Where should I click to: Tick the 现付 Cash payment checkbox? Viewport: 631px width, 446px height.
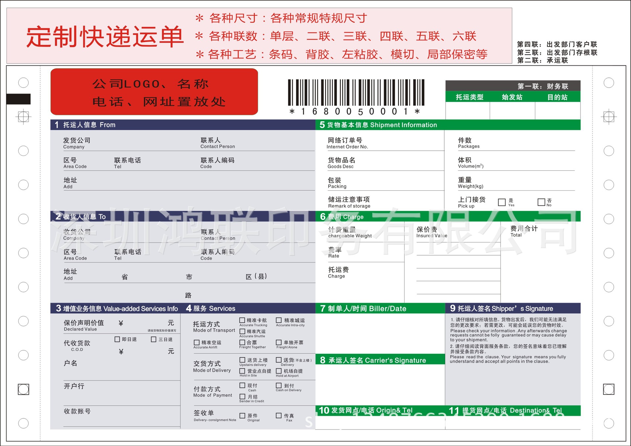click(x=242, y=385)
